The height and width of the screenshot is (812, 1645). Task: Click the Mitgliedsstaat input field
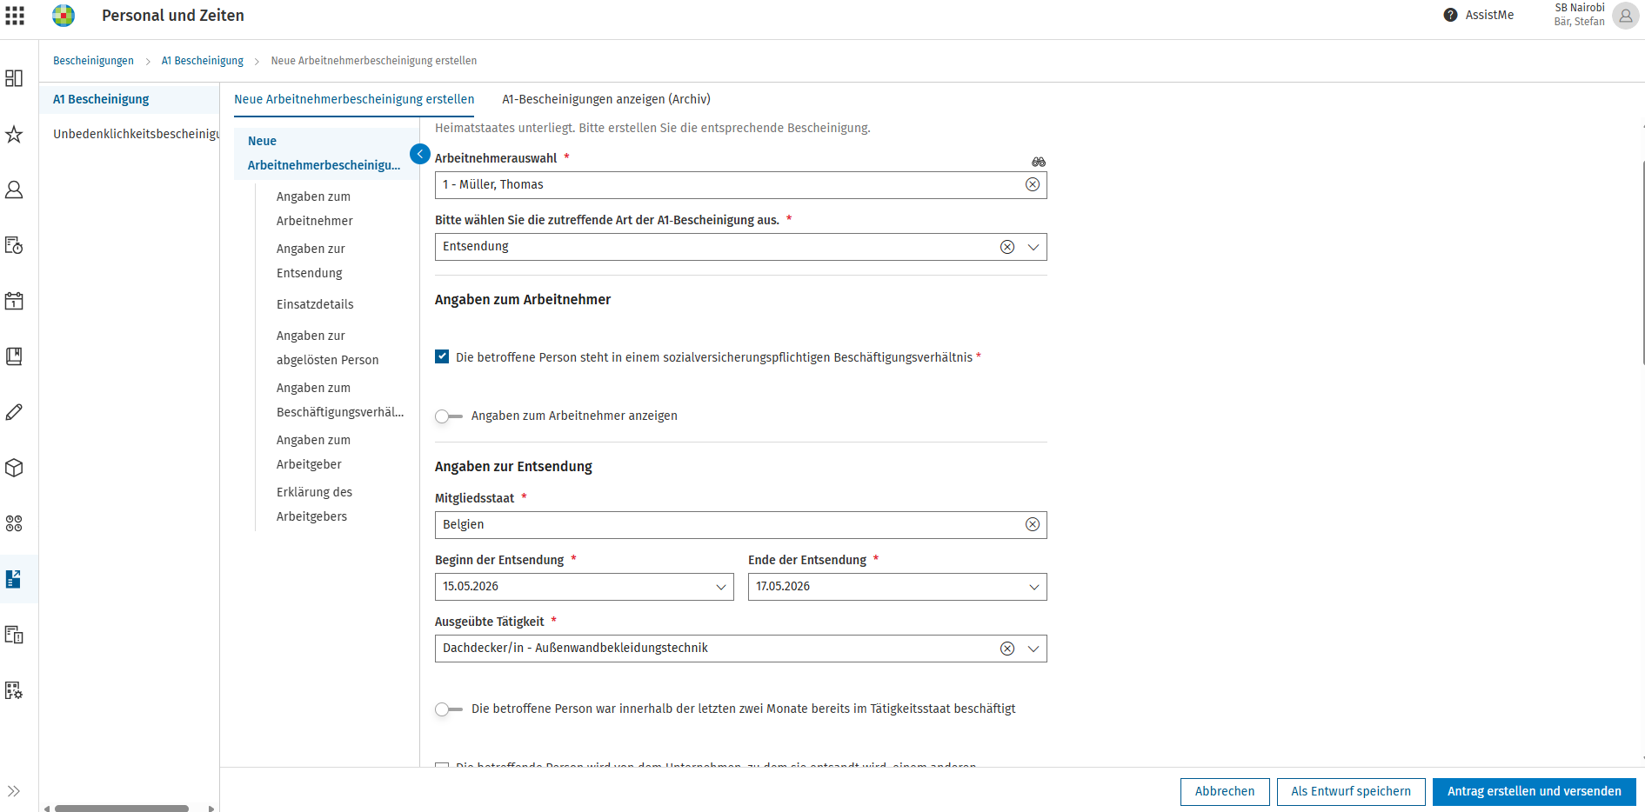741,525
